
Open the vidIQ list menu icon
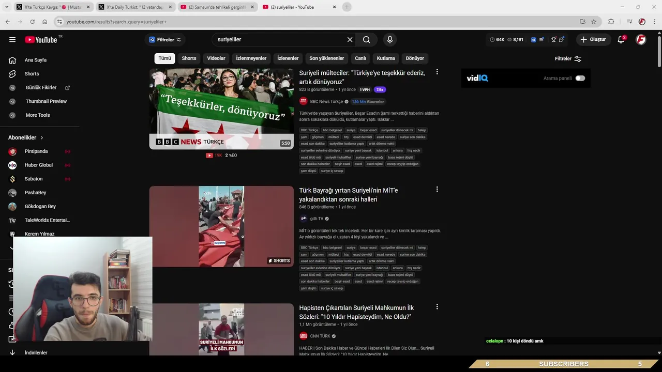pyautogui.click(x=542, y=40)
